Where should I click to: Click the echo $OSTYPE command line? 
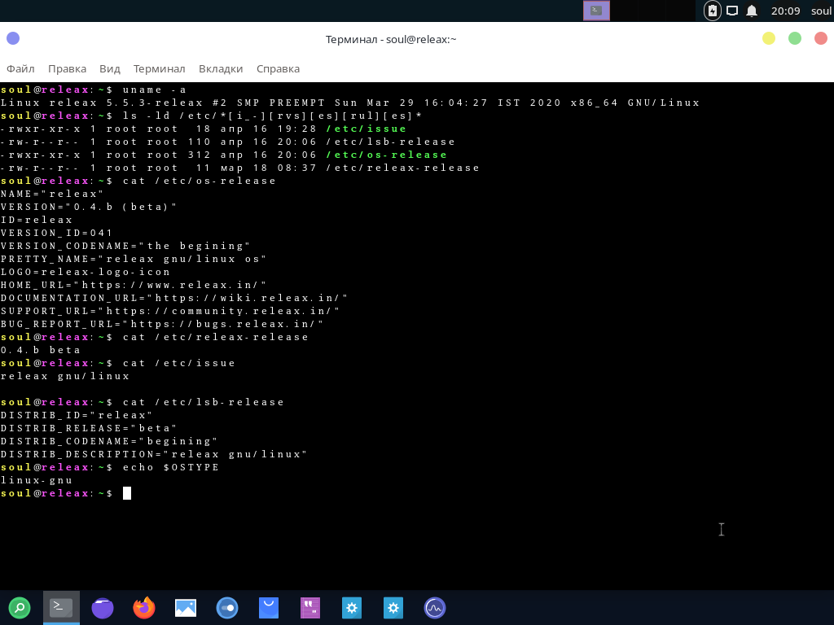[110, 467]
